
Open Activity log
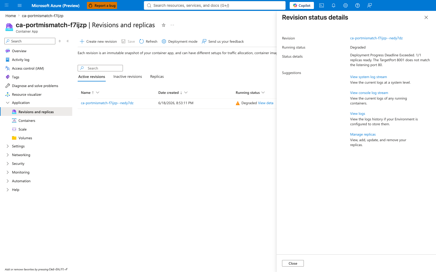coord(20,60)
